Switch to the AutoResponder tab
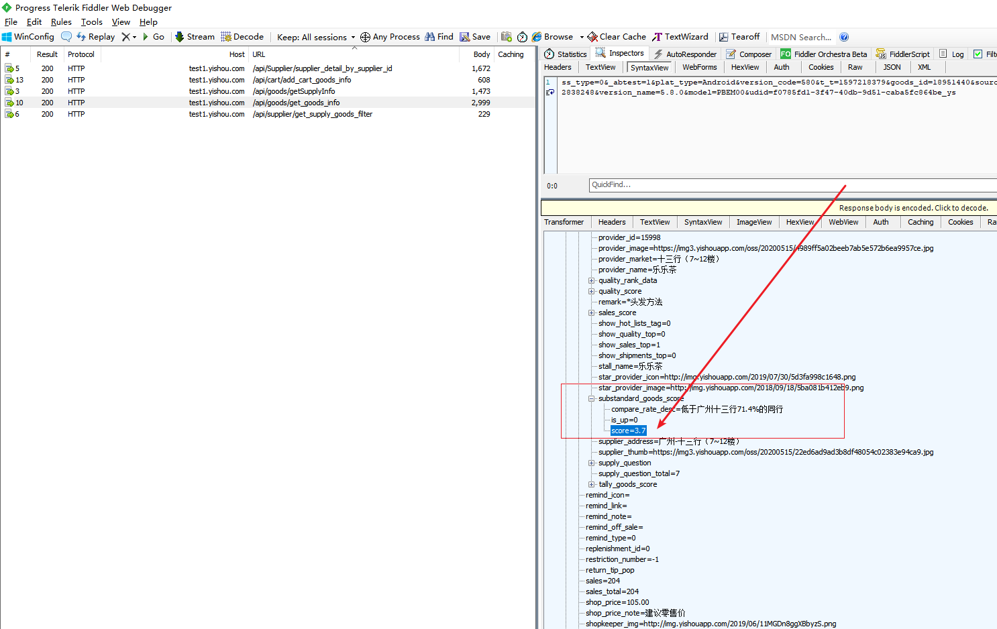 point(685,54)
